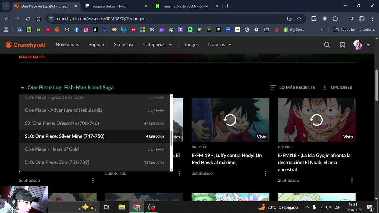
Task: Open the Chrome apps grid shortcut
Action: (6, 30)
